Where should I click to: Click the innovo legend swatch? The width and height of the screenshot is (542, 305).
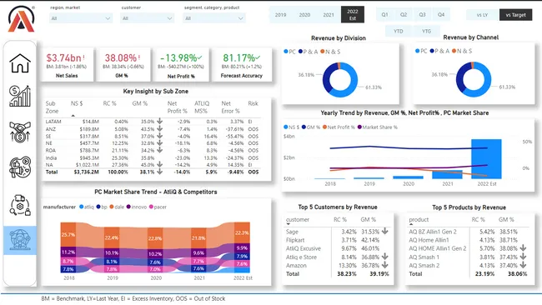[128, 207]
